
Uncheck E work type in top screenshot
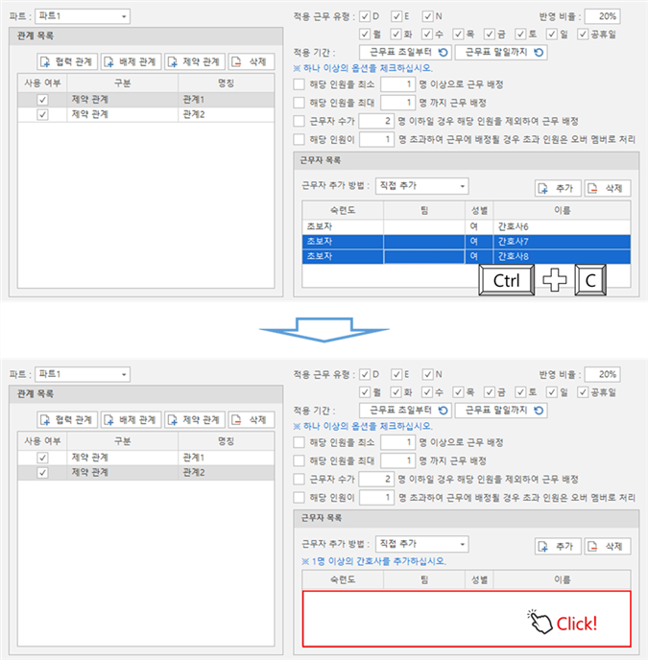(396, 16)
